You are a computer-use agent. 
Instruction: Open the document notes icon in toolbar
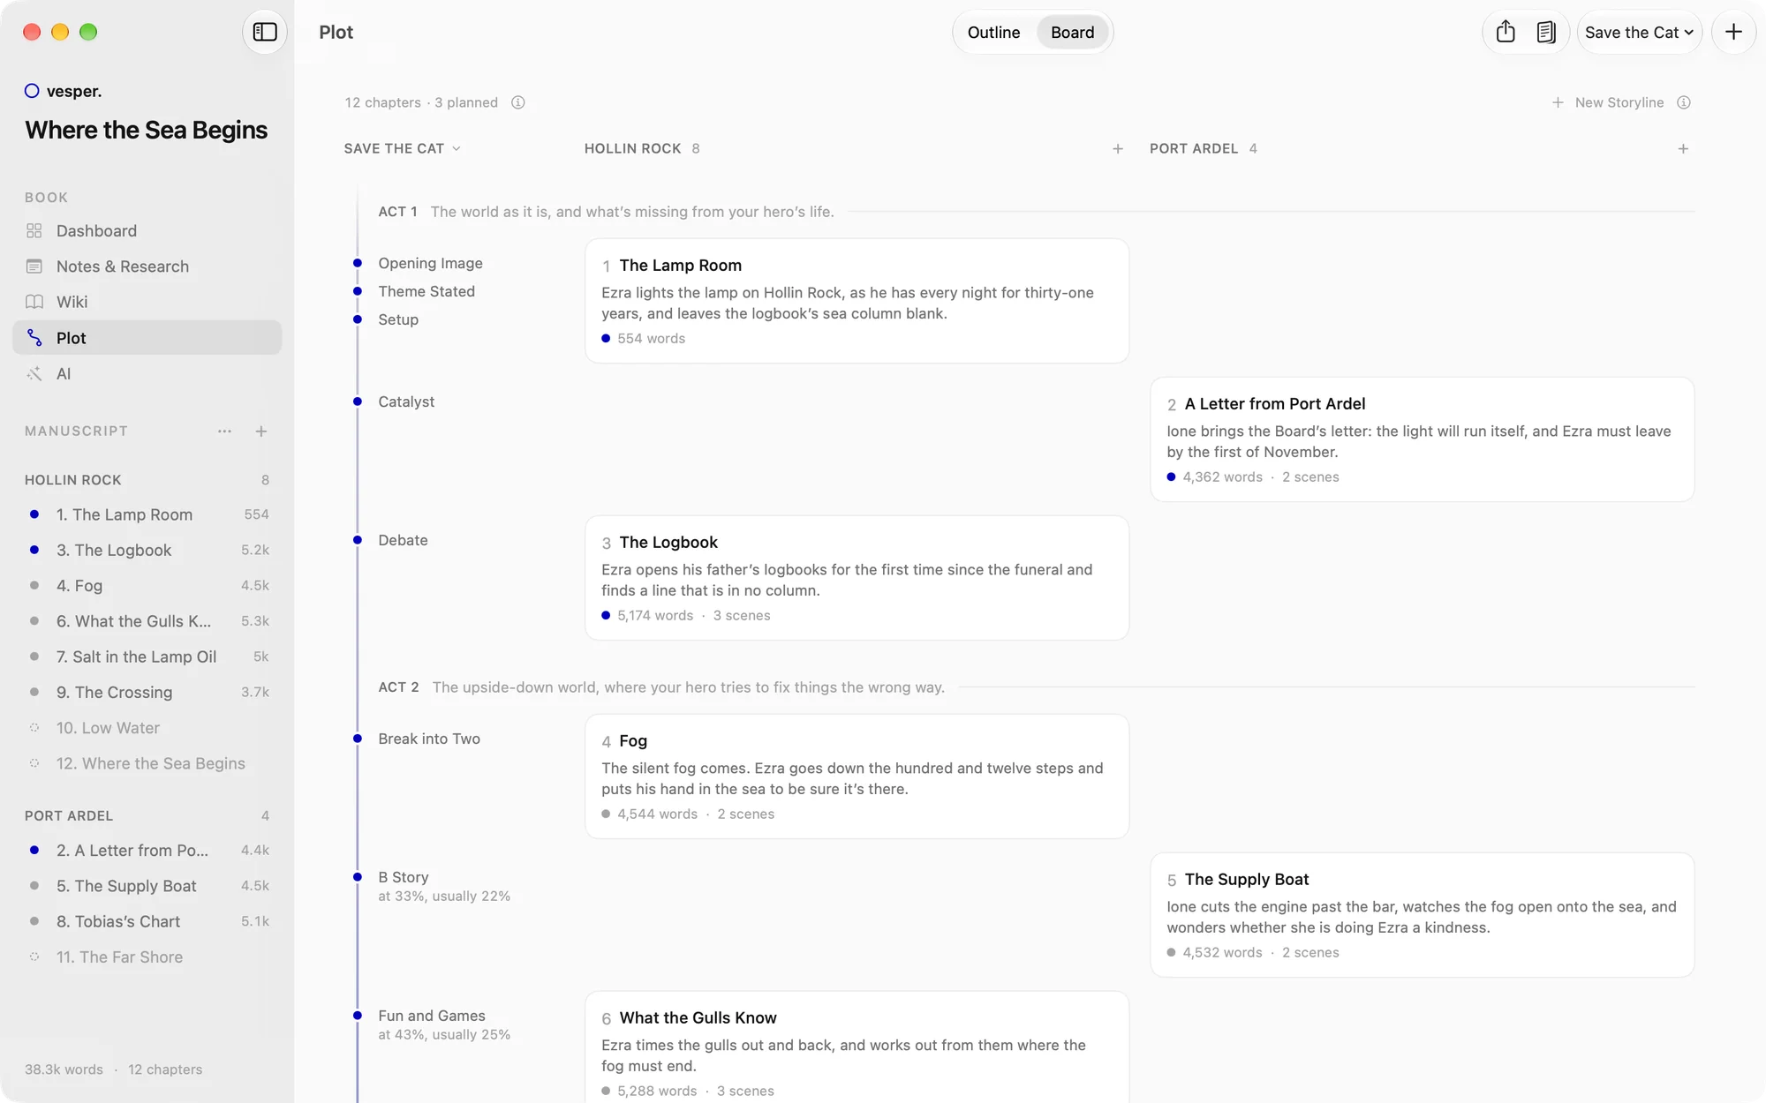[x=1545, y=32]
